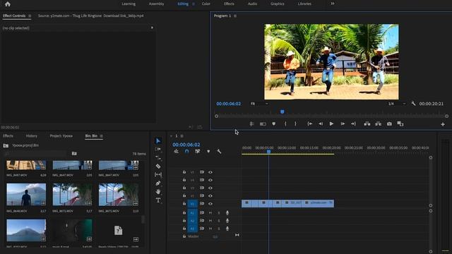Open Editing workspace menu icon
The image size is (452, 254).
pyautogui.click(x=193, y=4)
